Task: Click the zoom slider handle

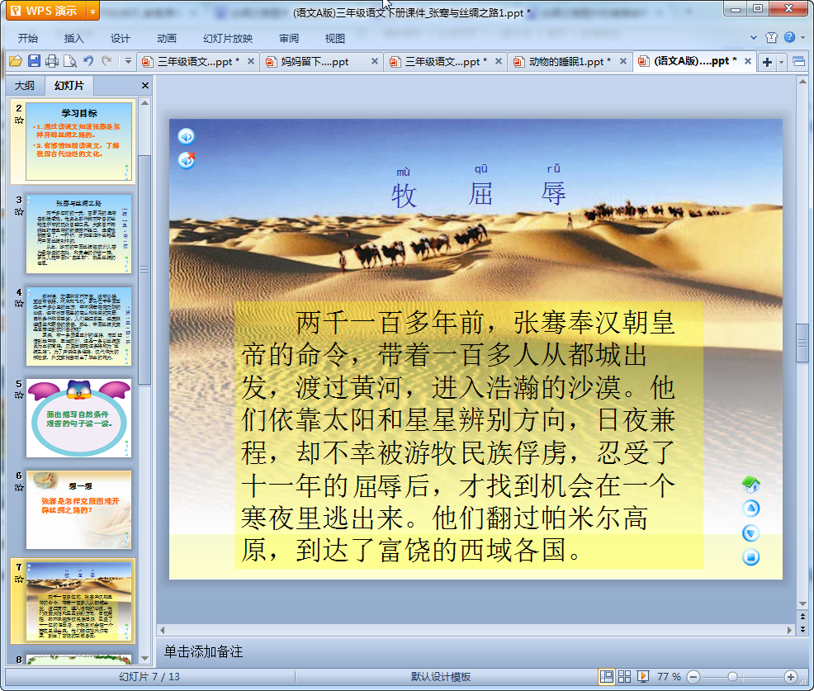Action: (x=732, y=677)
